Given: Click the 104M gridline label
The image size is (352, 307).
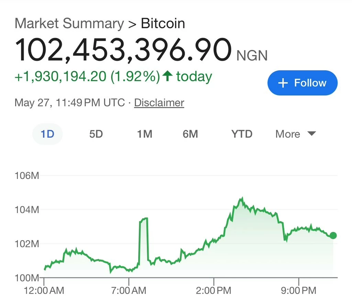Looking at the screenshot, I should 27,210.
